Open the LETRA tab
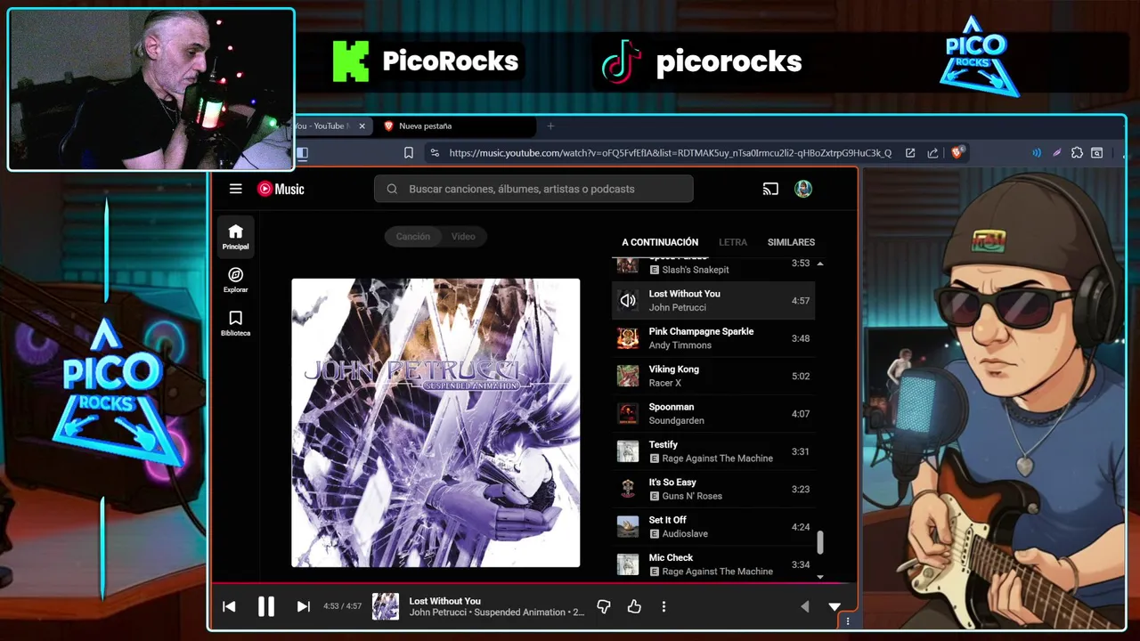 733,242
